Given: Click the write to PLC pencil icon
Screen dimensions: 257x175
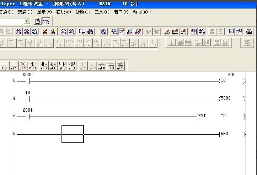Looking at the screenshot, I should click(x=45, y=32).
